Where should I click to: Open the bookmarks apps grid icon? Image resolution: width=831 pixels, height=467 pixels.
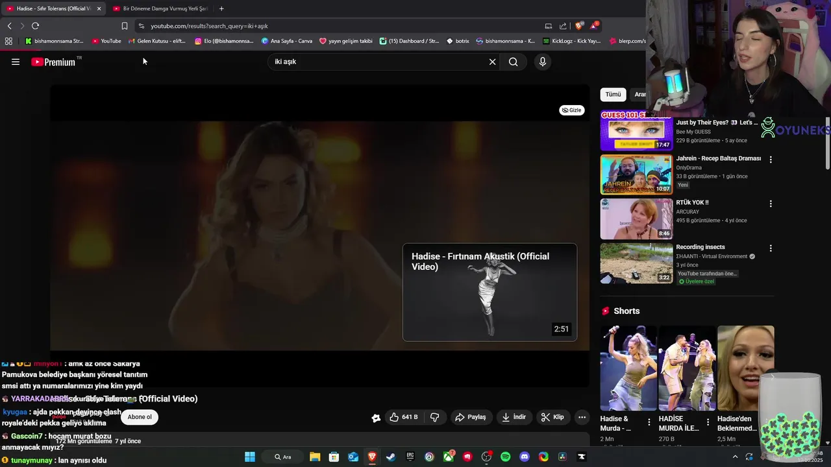coord(8,41)
